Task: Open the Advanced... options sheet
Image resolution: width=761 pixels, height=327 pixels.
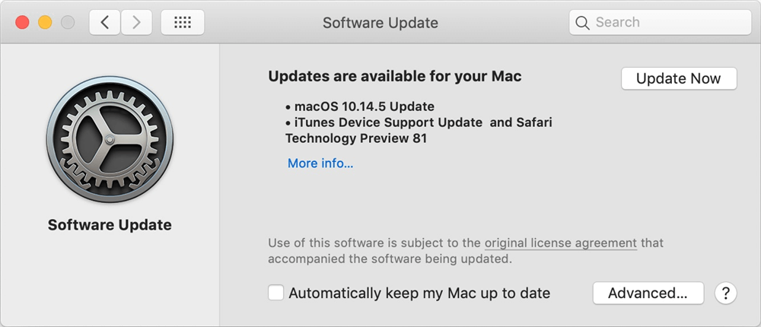Action: point(648,293)
